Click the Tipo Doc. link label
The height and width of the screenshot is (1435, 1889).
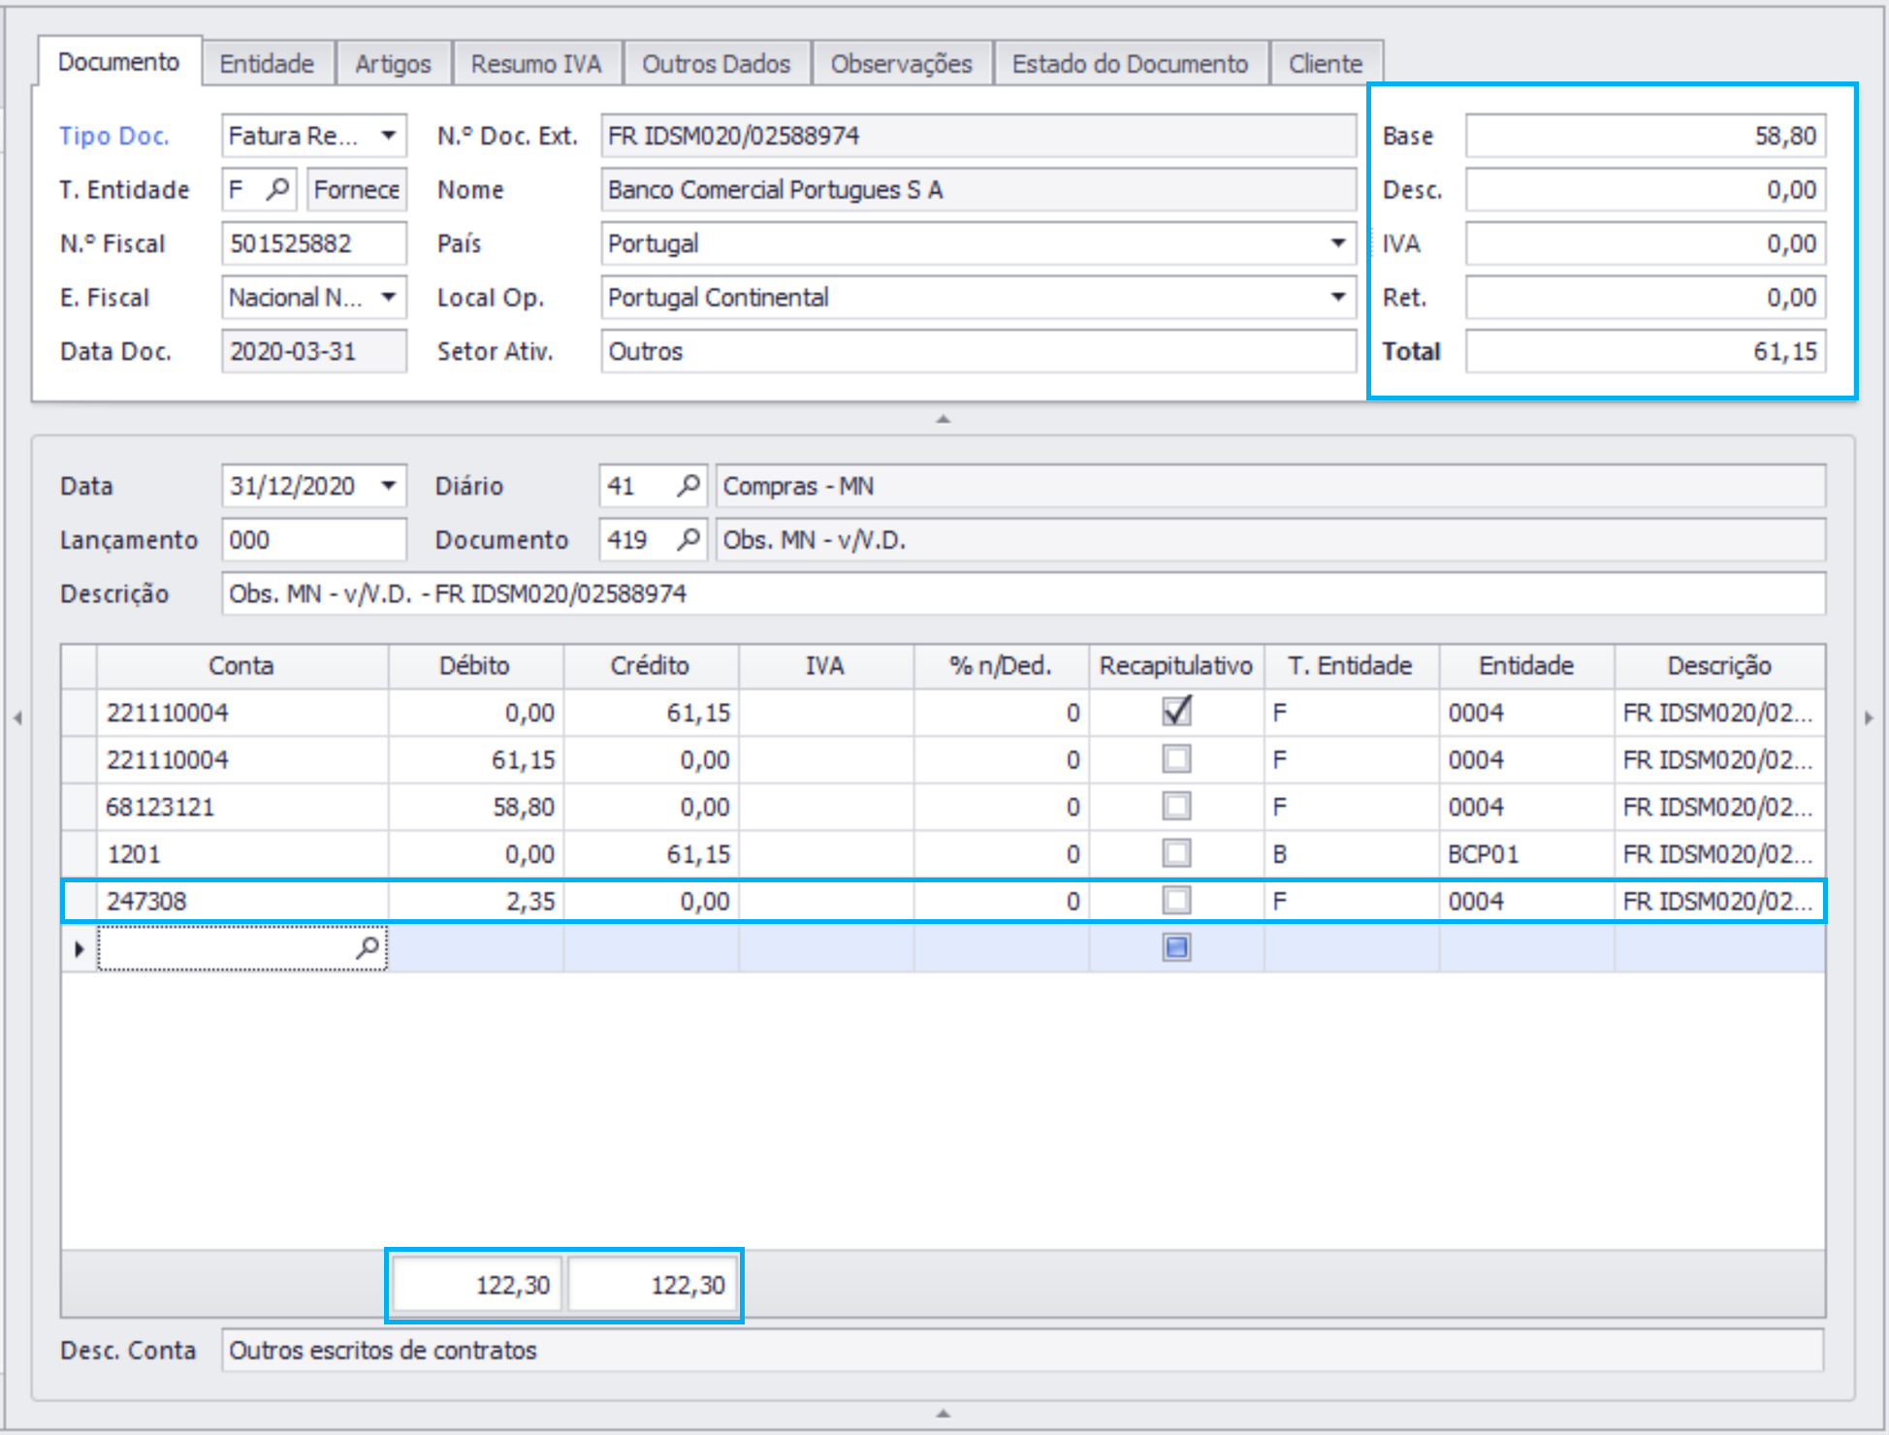114,136
